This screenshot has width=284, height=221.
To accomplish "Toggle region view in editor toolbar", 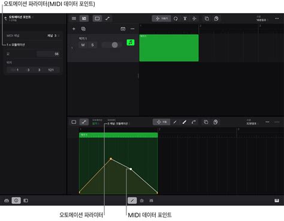I will tap(74, 122).
